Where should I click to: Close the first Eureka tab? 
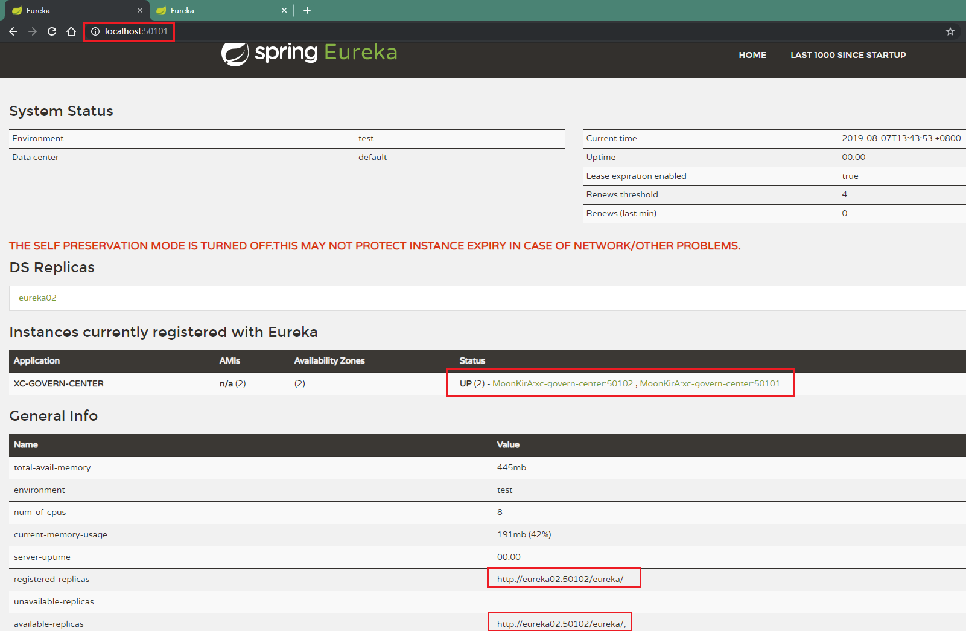click(x=140, y=10)
